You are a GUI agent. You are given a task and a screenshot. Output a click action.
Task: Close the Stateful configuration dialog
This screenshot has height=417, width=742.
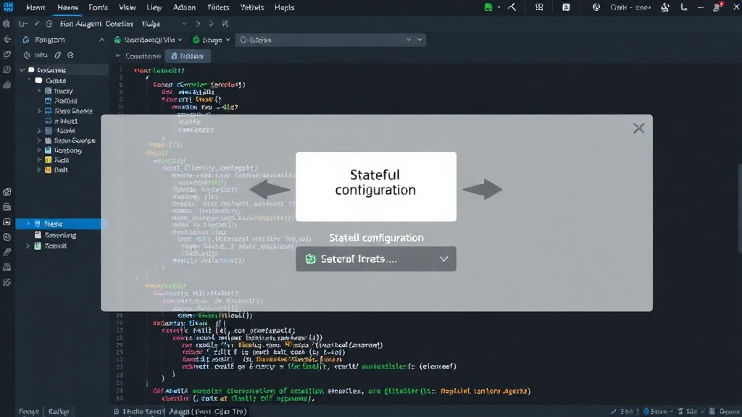tap(638, 129)
